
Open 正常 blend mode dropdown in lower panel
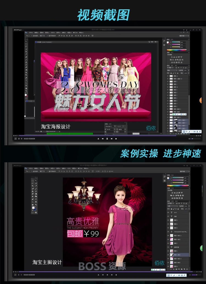point(172,206)
